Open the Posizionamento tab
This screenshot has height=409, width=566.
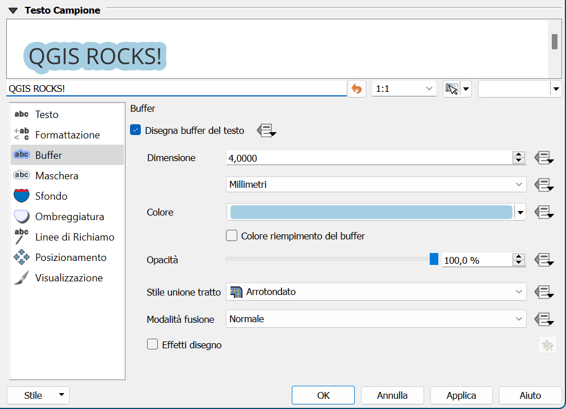tap(67, 258)
